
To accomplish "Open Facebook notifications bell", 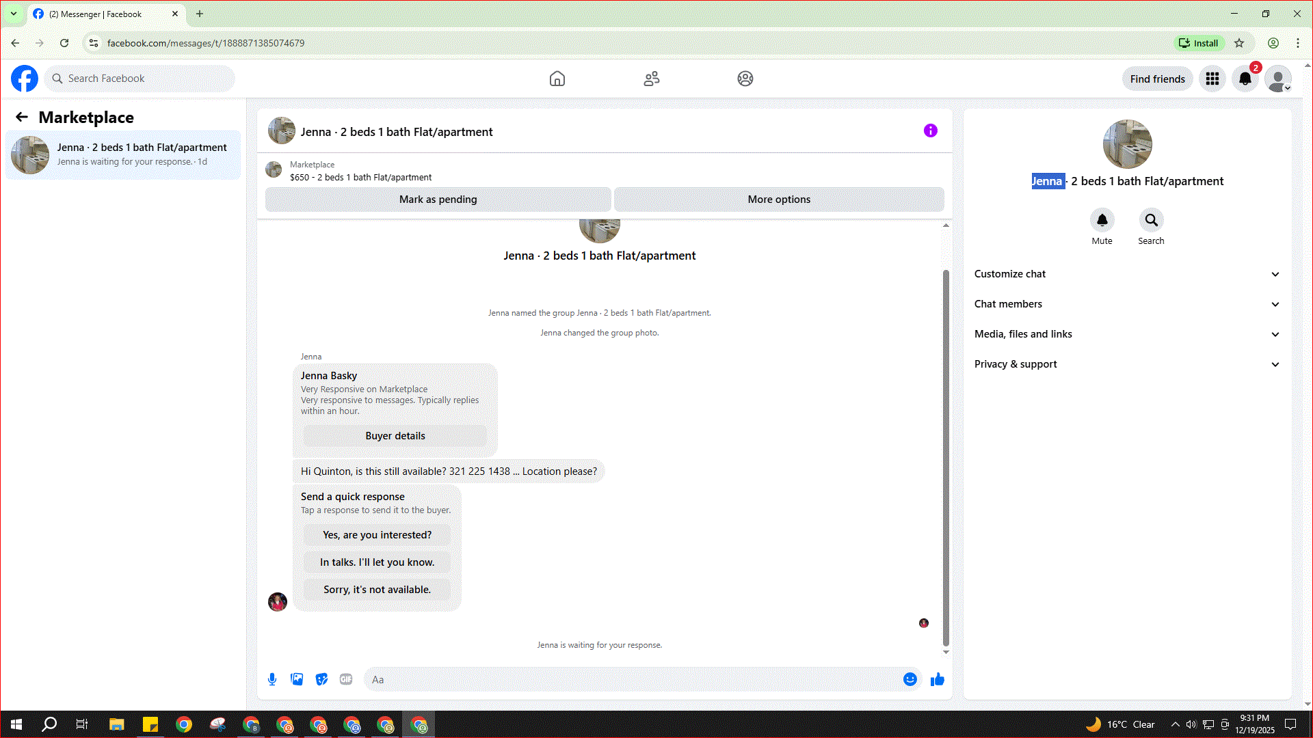I will (1245, 79).
